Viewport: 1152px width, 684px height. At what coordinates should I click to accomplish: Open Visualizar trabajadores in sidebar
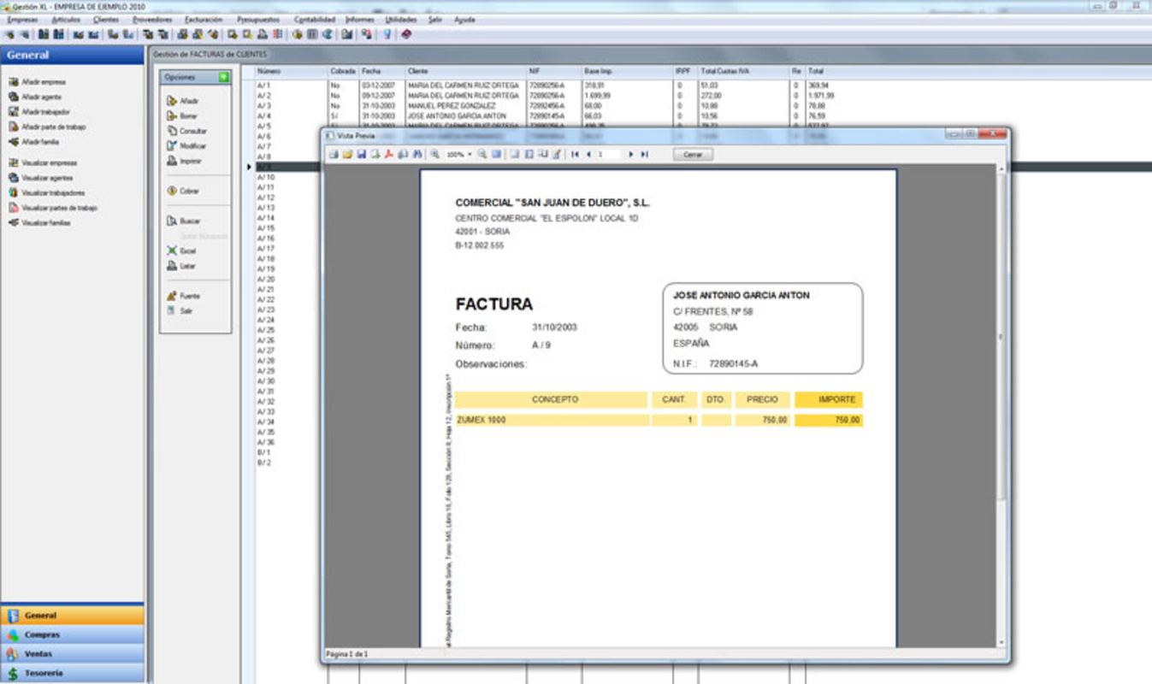[47, 192]
